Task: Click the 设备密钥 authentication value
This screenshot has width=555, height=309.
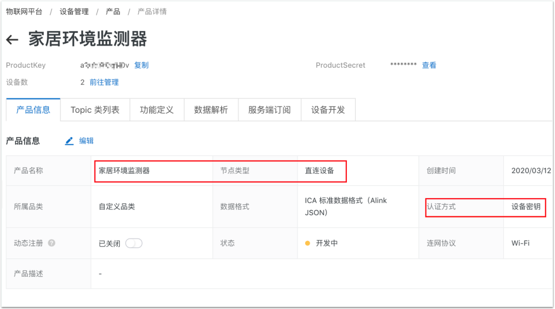Action: coord(526,207)
